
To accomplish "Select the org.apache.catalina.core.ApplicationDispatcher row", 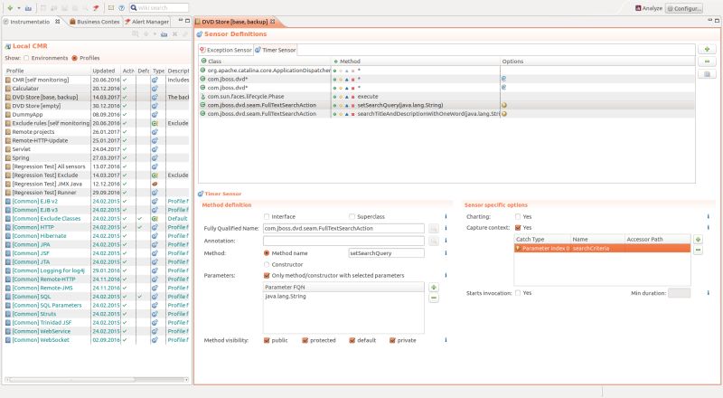I will (x=447, y=71).
